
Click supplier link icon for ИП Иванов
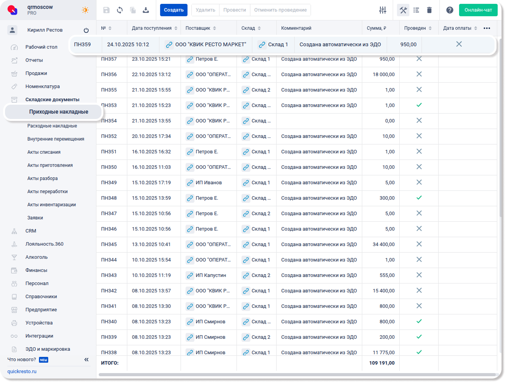coord(190,183)
